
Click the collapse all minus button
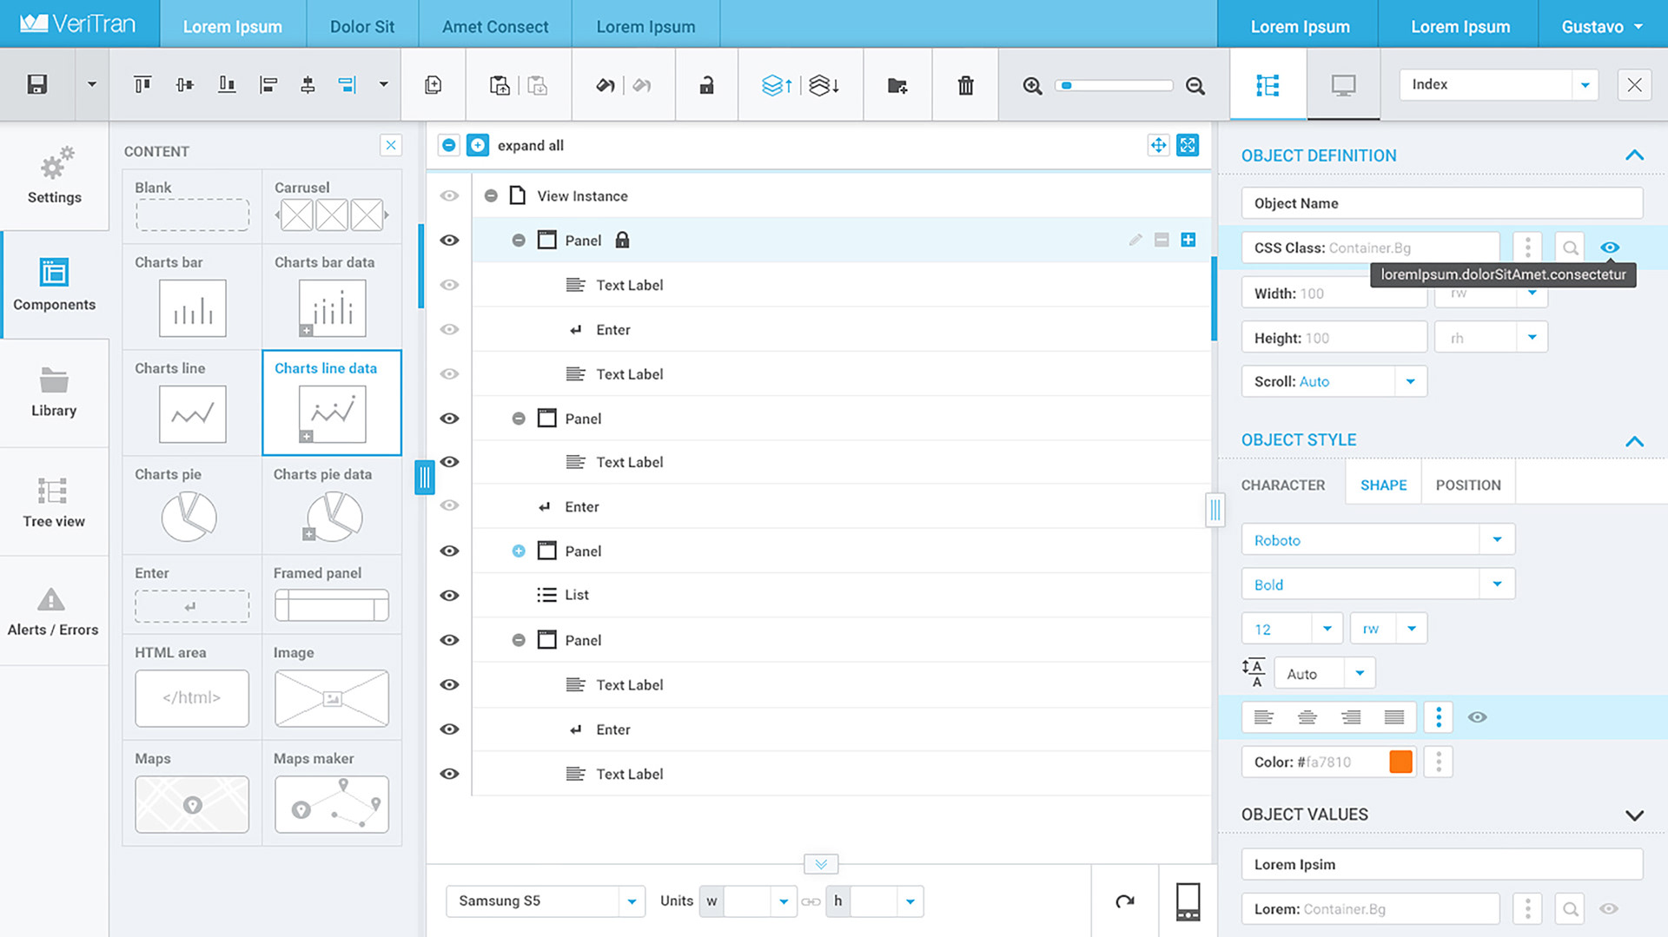pos(448,145)
